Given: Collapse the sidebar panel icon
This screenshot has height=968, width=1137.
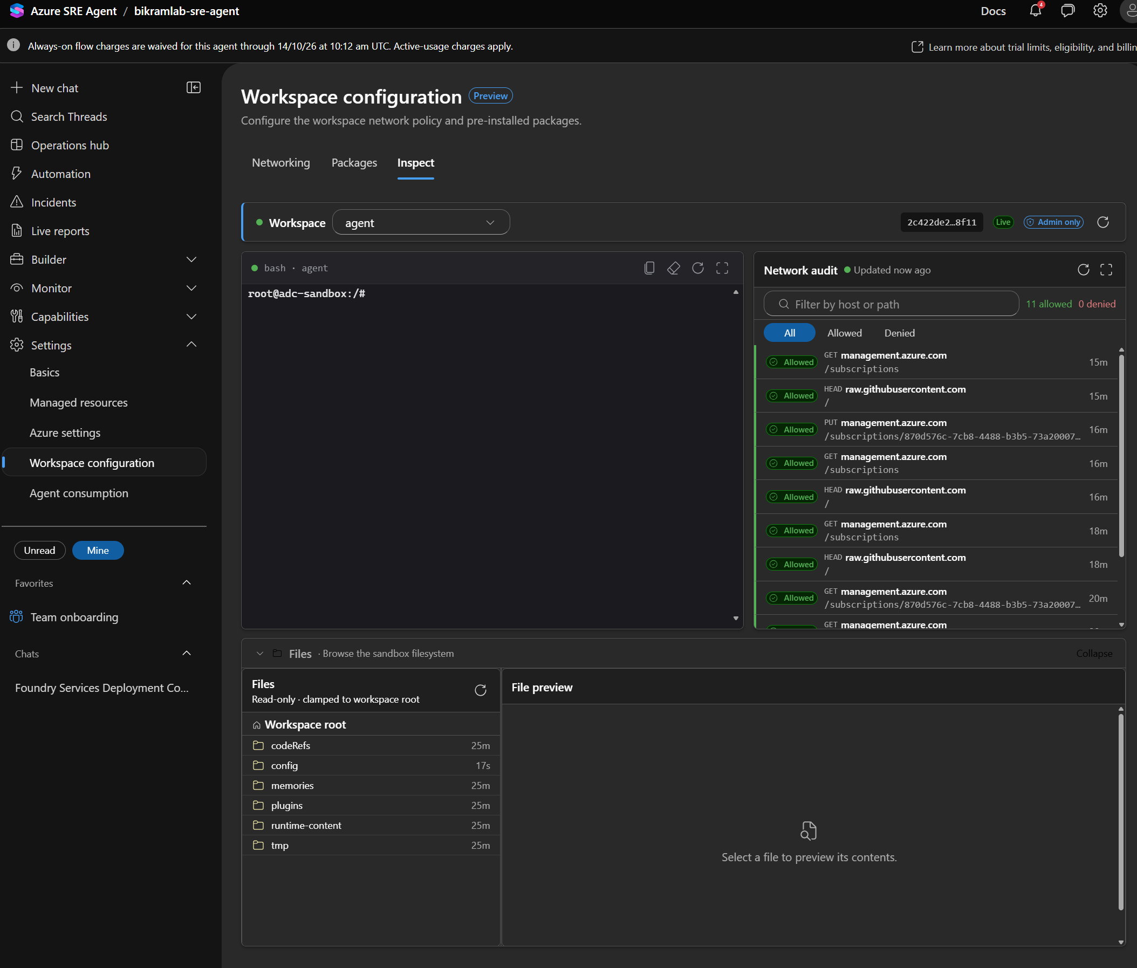Looking at the screenshot, I should (194, 88).
